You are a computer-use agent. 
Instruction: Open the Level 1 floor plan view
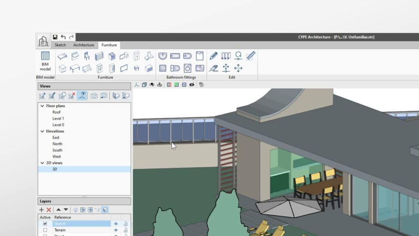[x=58, y=118]
